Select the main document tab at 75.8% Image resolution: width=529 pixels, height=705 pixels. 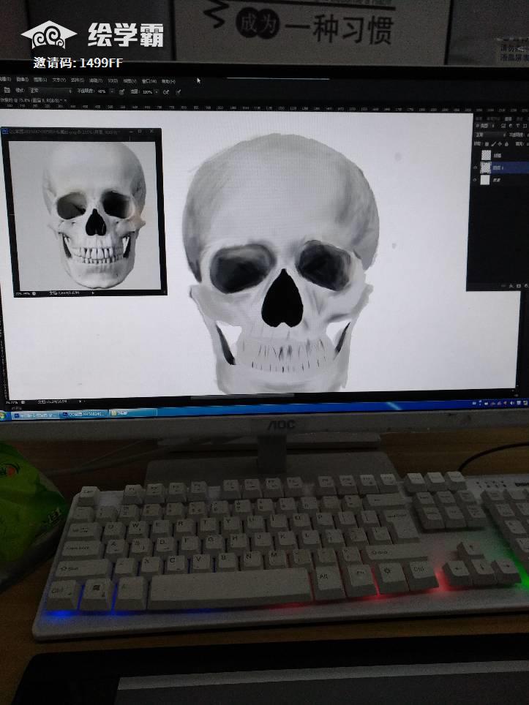31,101
